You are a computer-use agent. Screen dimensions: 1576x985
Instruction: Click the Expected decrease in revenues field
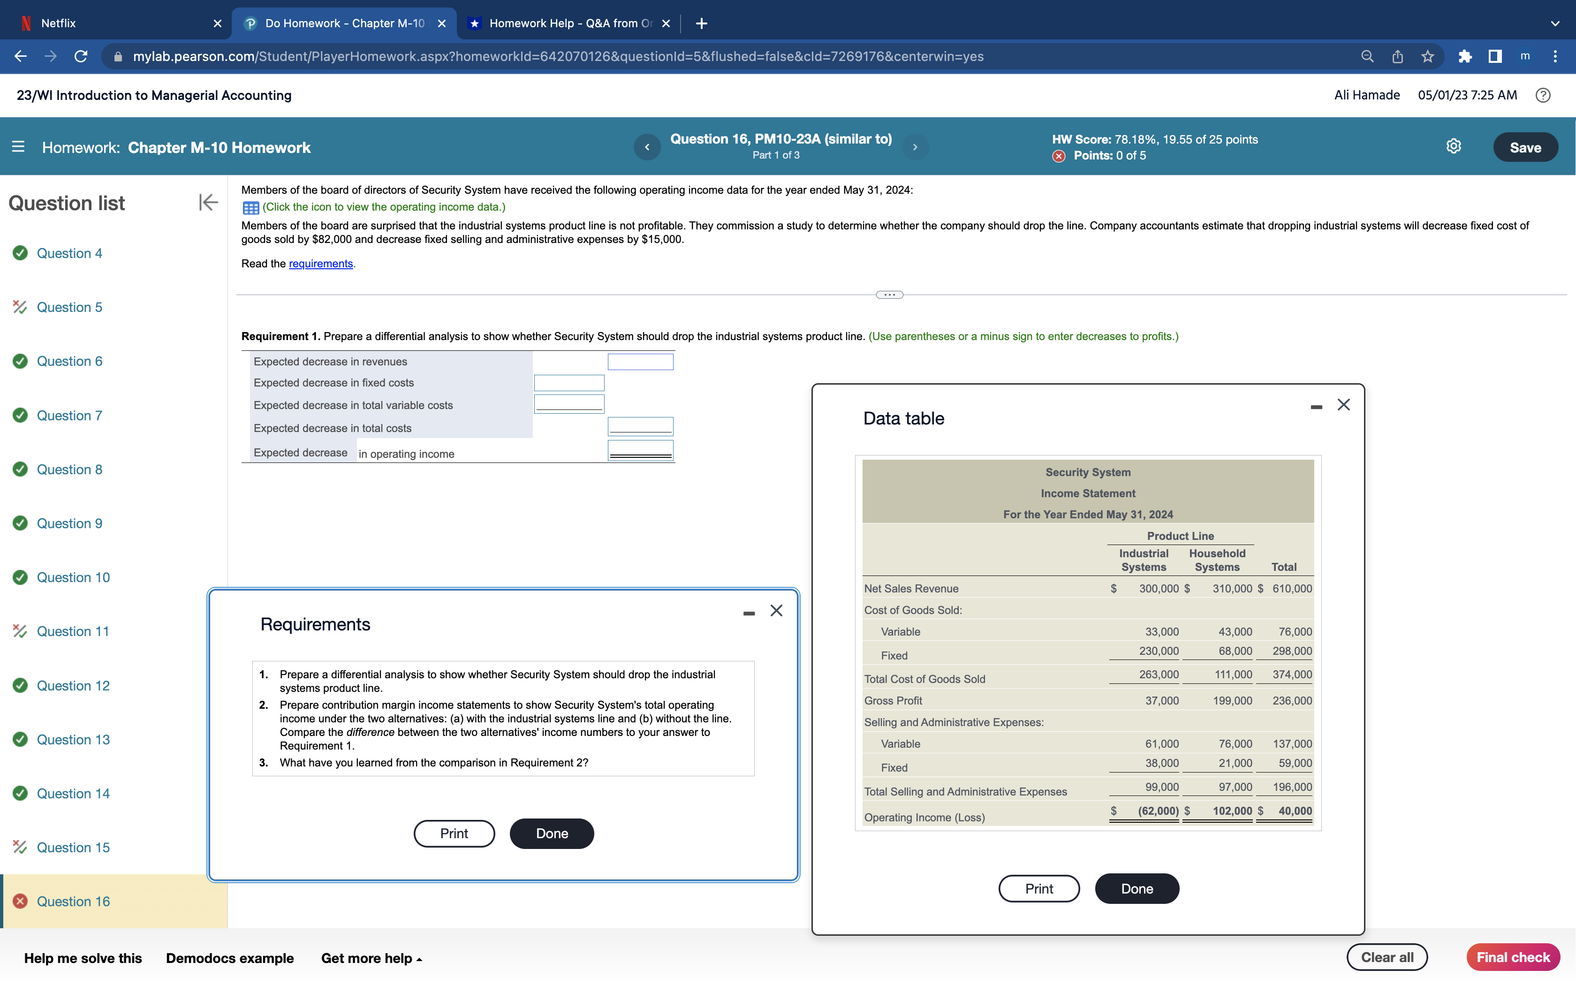click(x=640, y=362)
